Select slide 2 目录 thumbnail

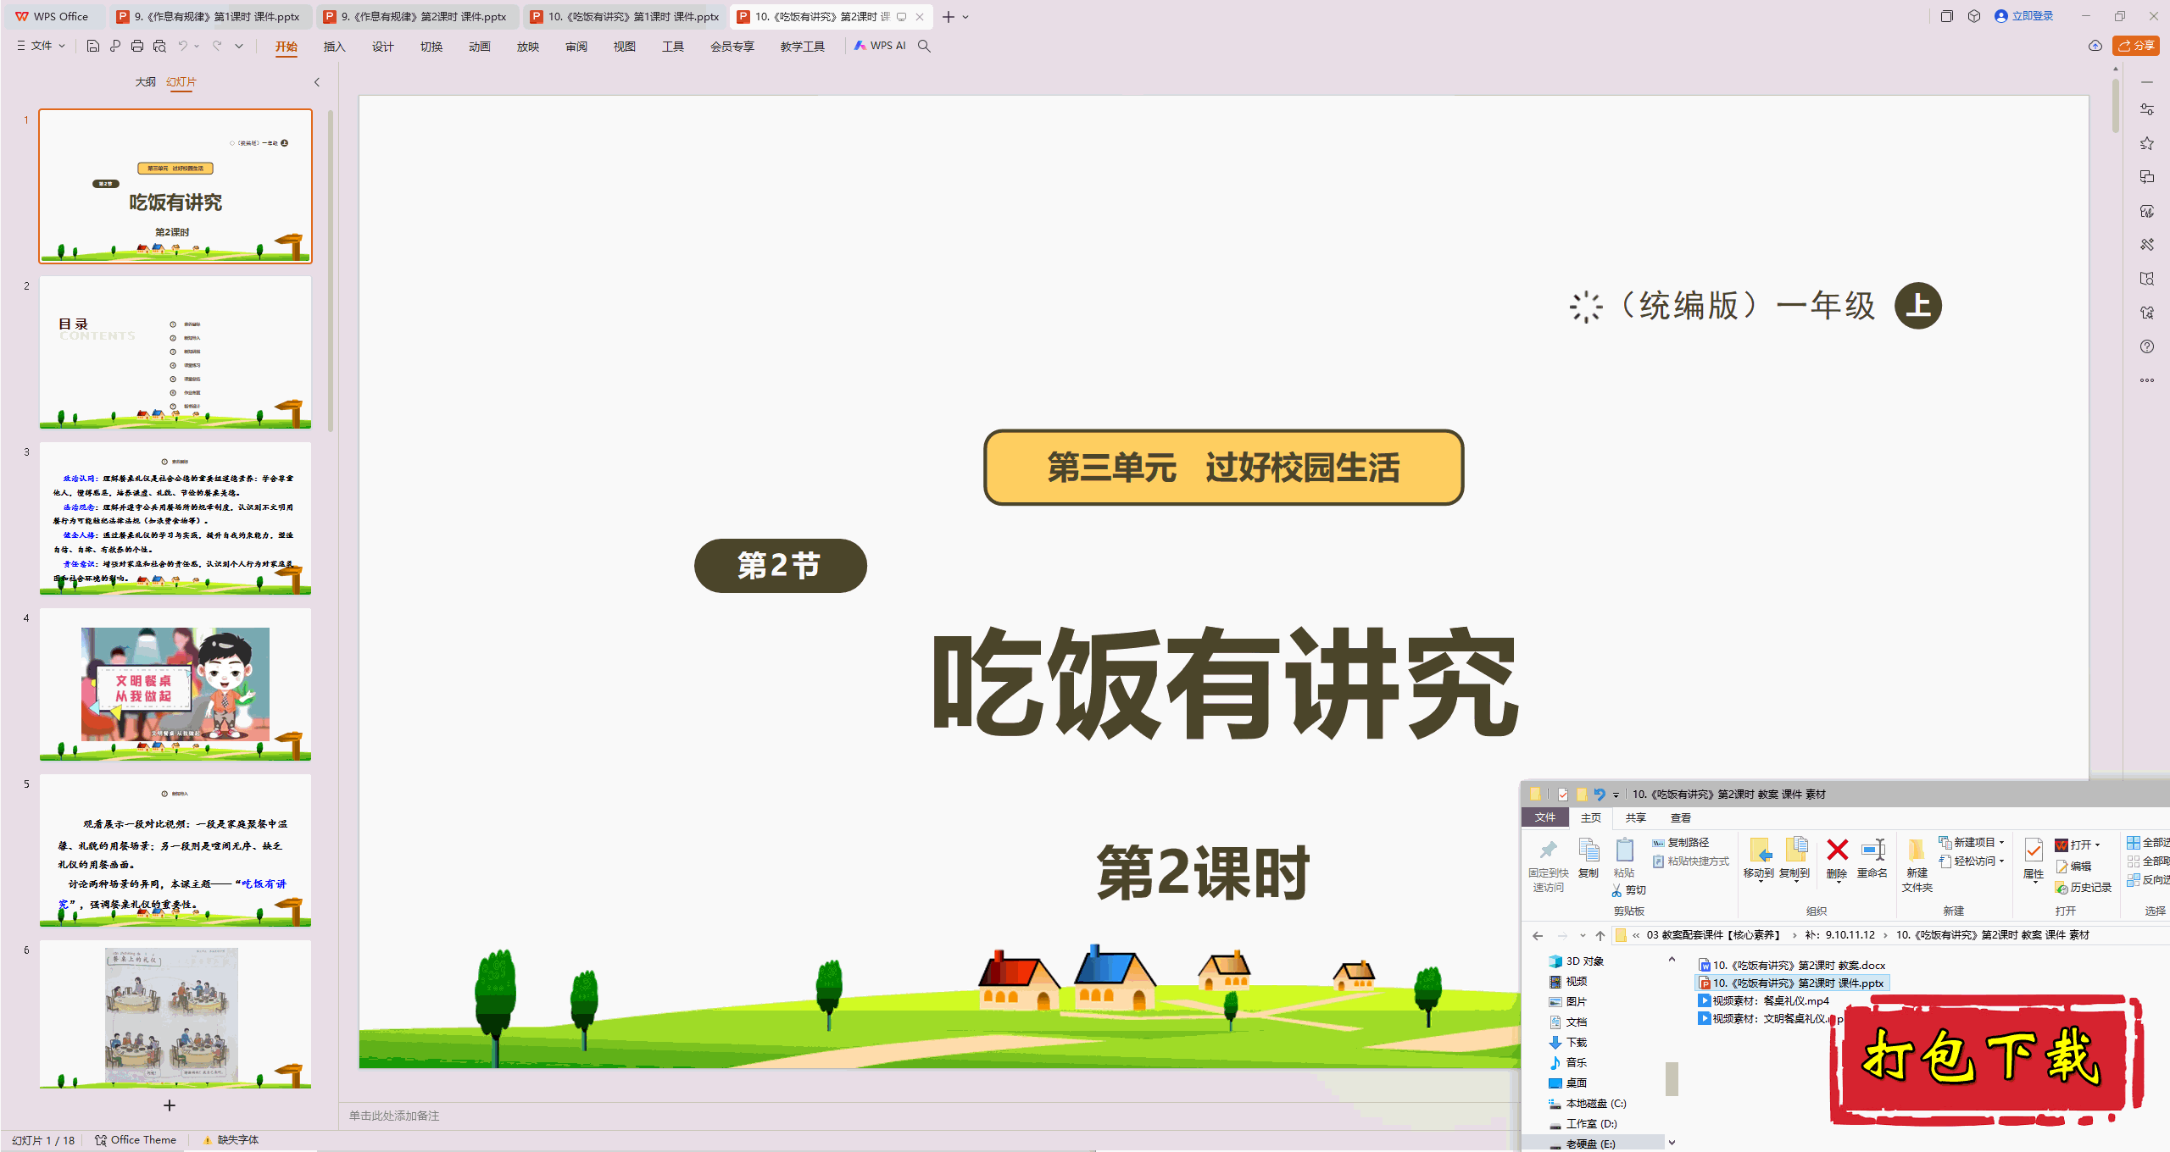[x=175, y=352]
